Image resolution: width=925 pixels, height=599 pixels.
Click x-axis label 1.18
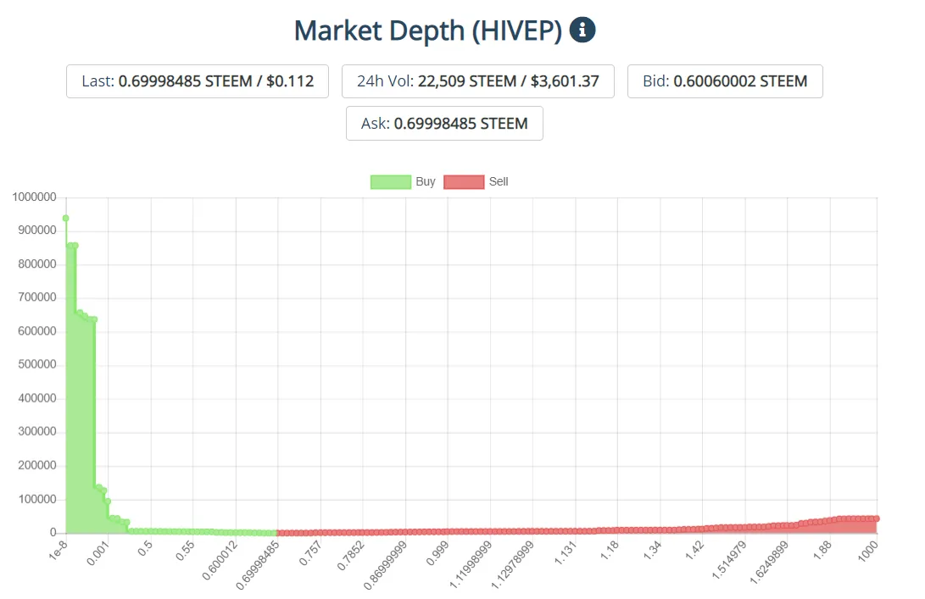[x=610, y=550]
